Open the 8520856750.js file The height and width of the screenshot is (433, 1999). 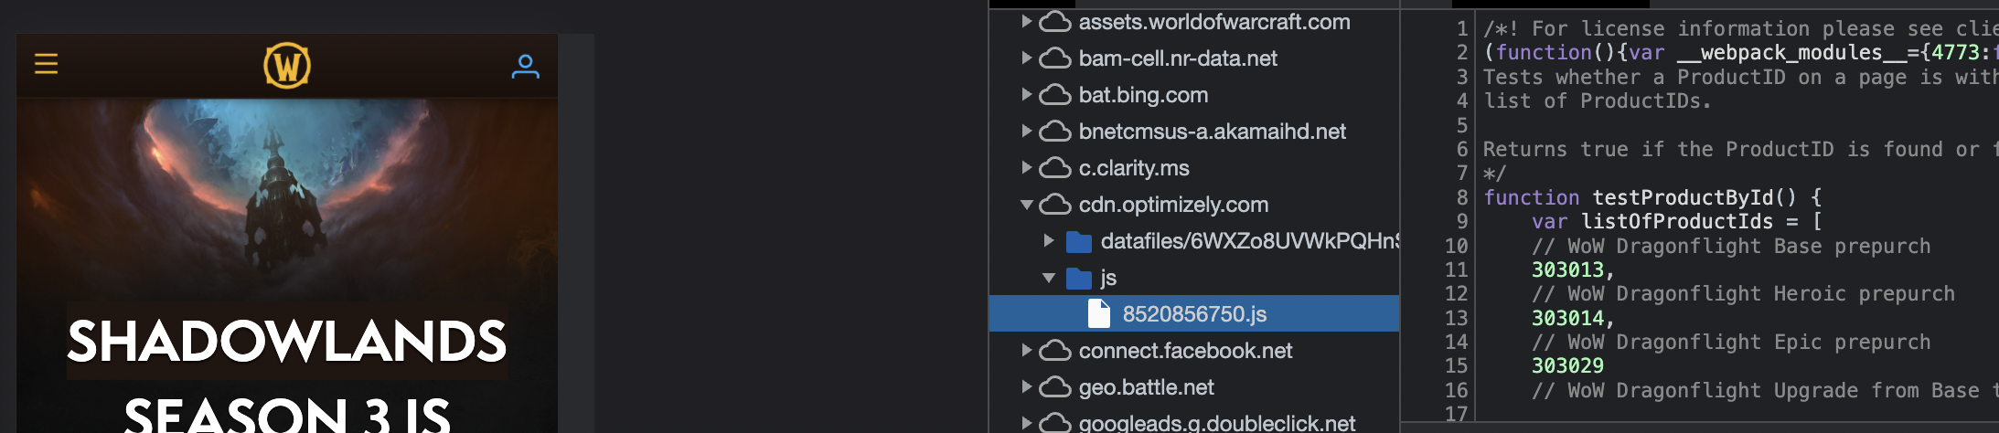[x=1194, y=314]
